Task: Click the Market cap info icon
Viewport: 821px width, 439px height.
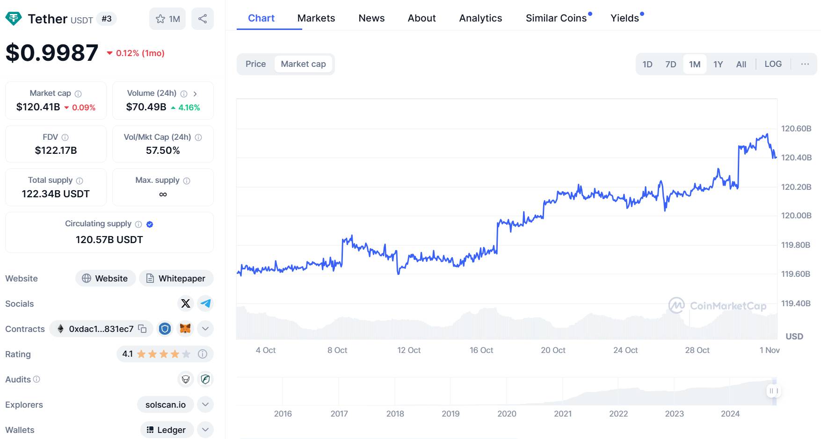Action: click(x=78, y=94)
